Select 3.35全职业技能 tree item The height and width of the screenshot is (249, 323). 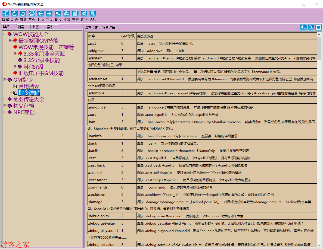[x=42, y=60]
